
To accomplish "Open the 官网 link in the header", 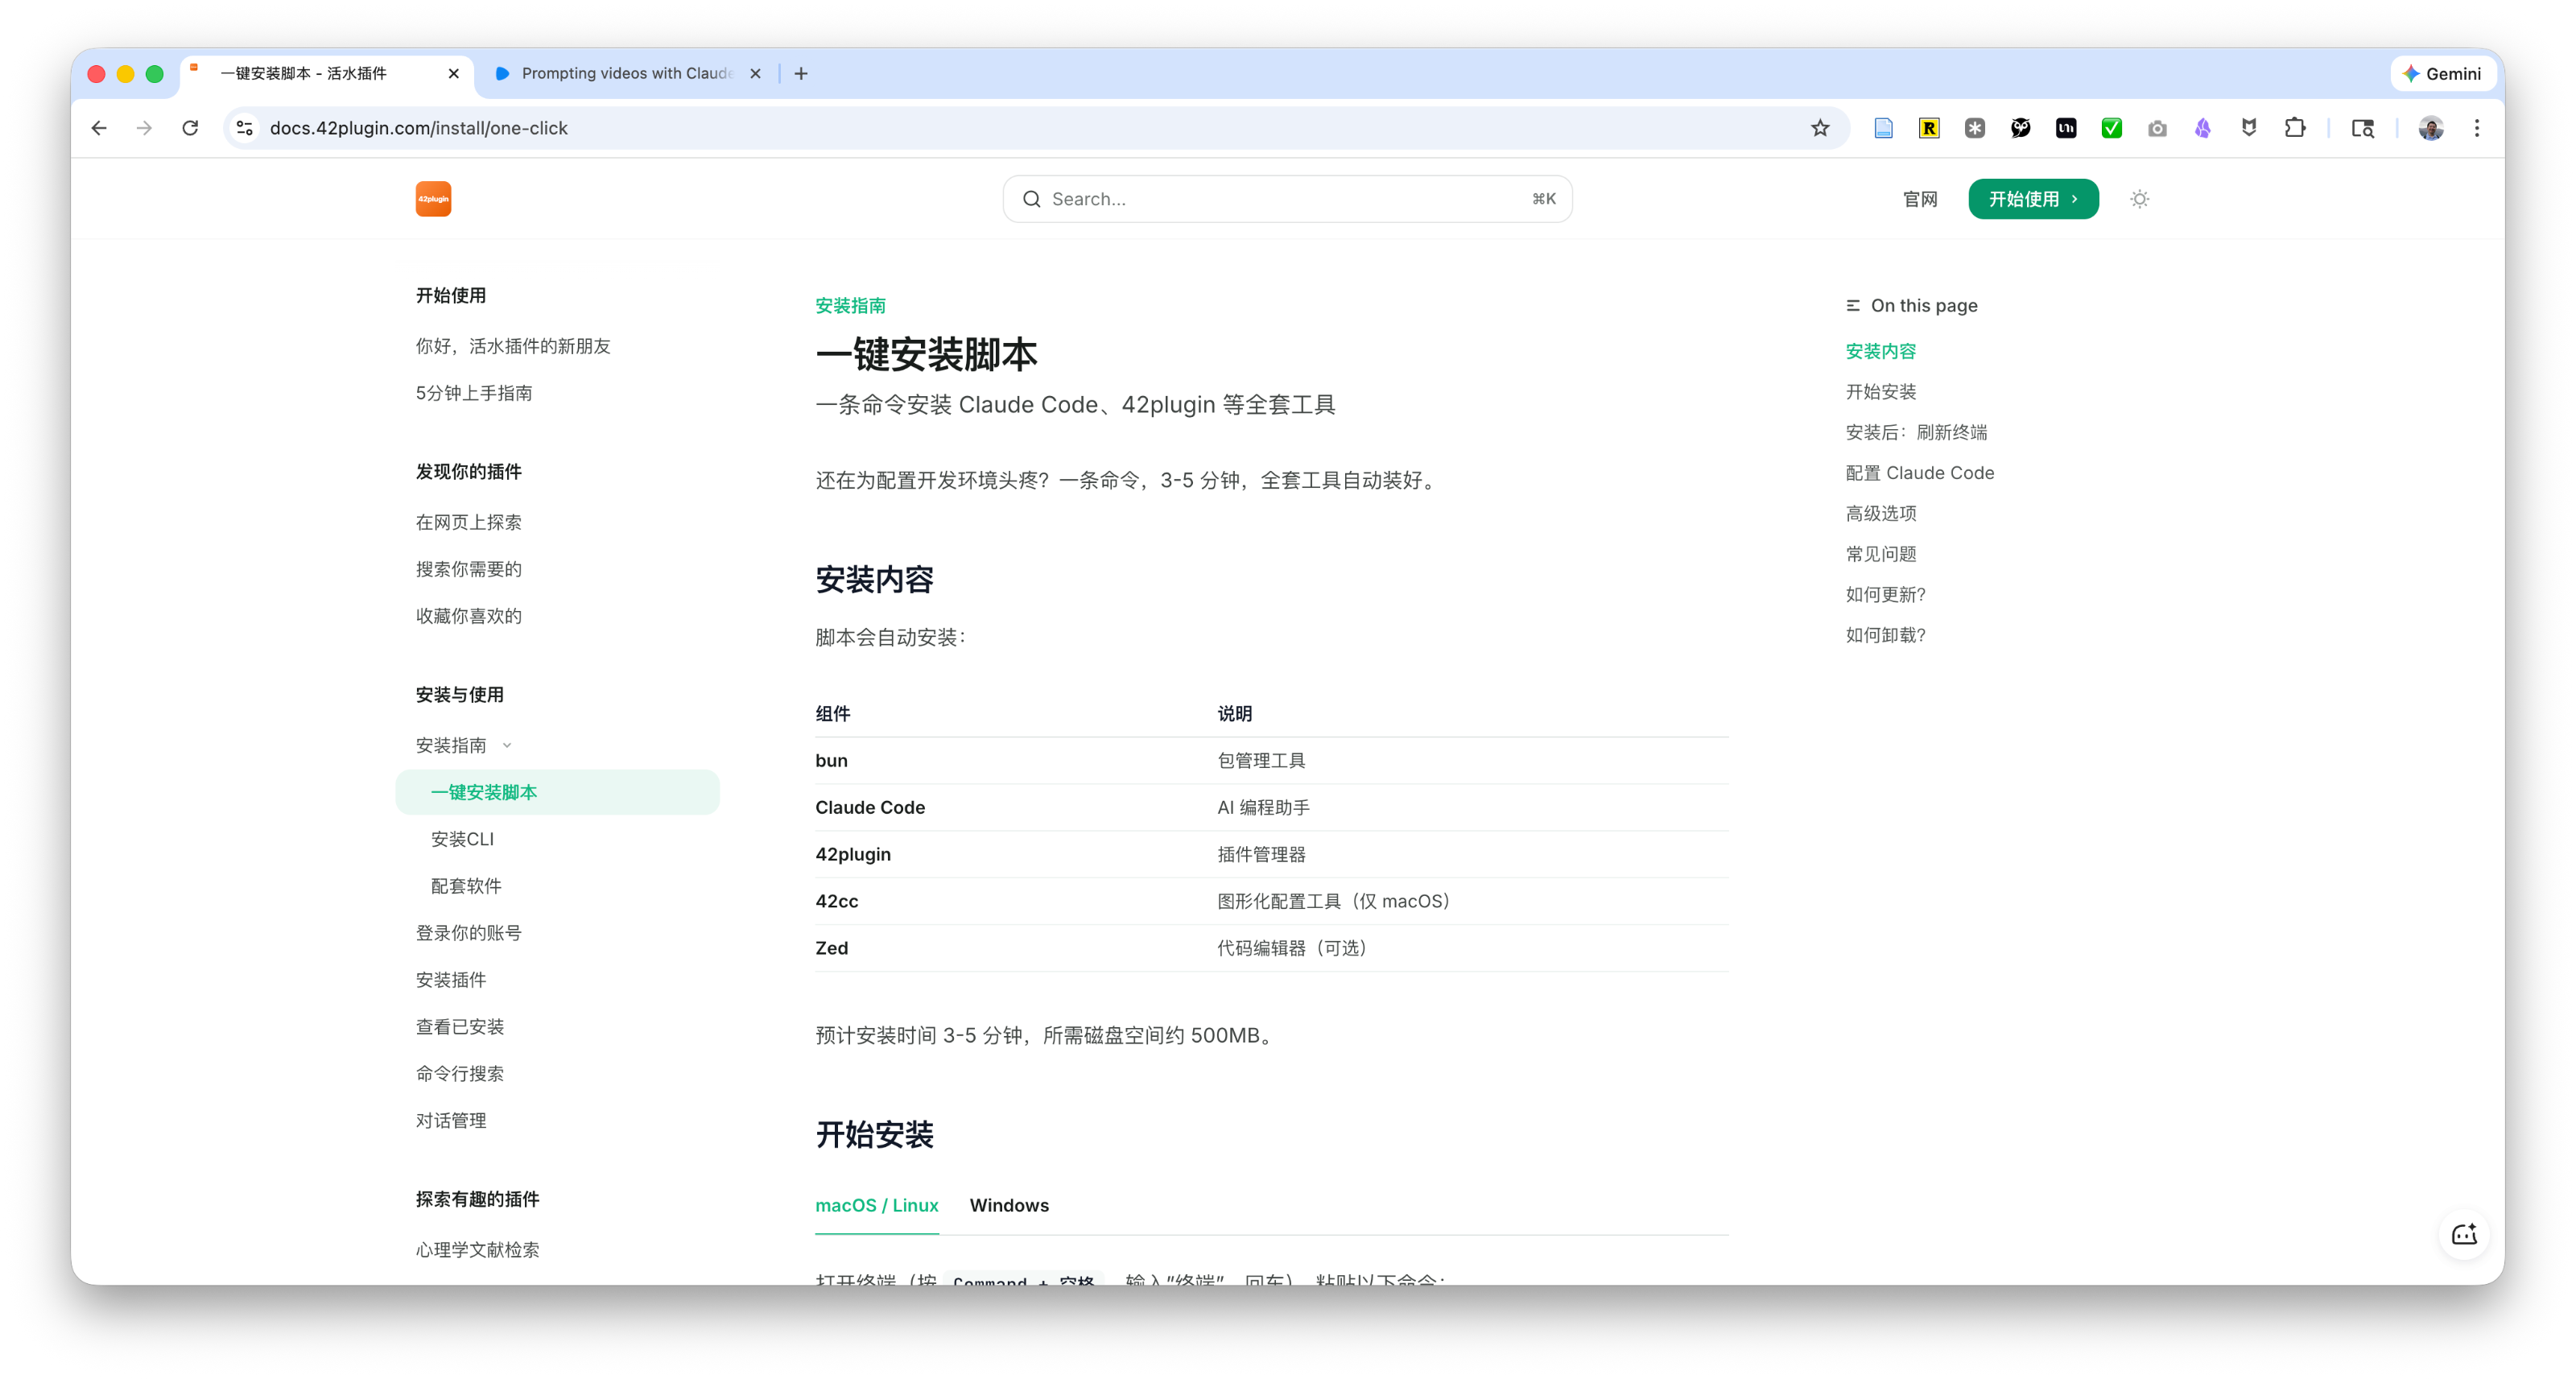I will point(1919,198).
